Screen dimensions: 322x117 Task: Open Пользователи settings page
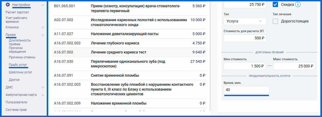pyautogui.click(x=16, y=102)
